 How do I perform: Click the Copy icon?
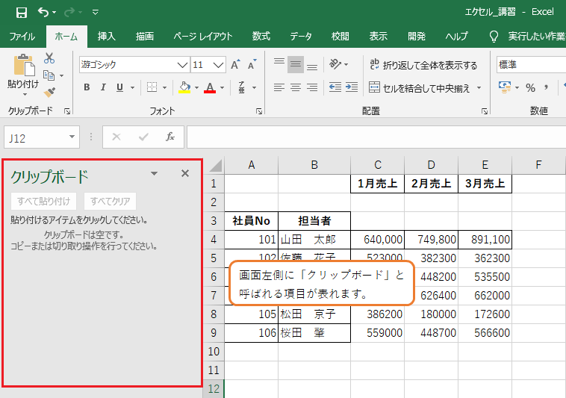coord(49,75)
